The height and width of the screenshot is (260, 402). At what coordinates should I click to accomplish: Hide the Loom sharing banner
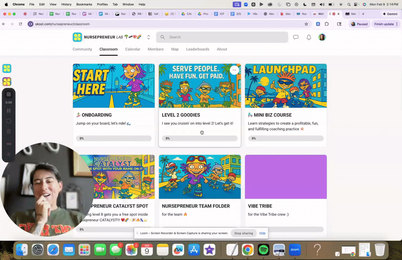[262, 233]
